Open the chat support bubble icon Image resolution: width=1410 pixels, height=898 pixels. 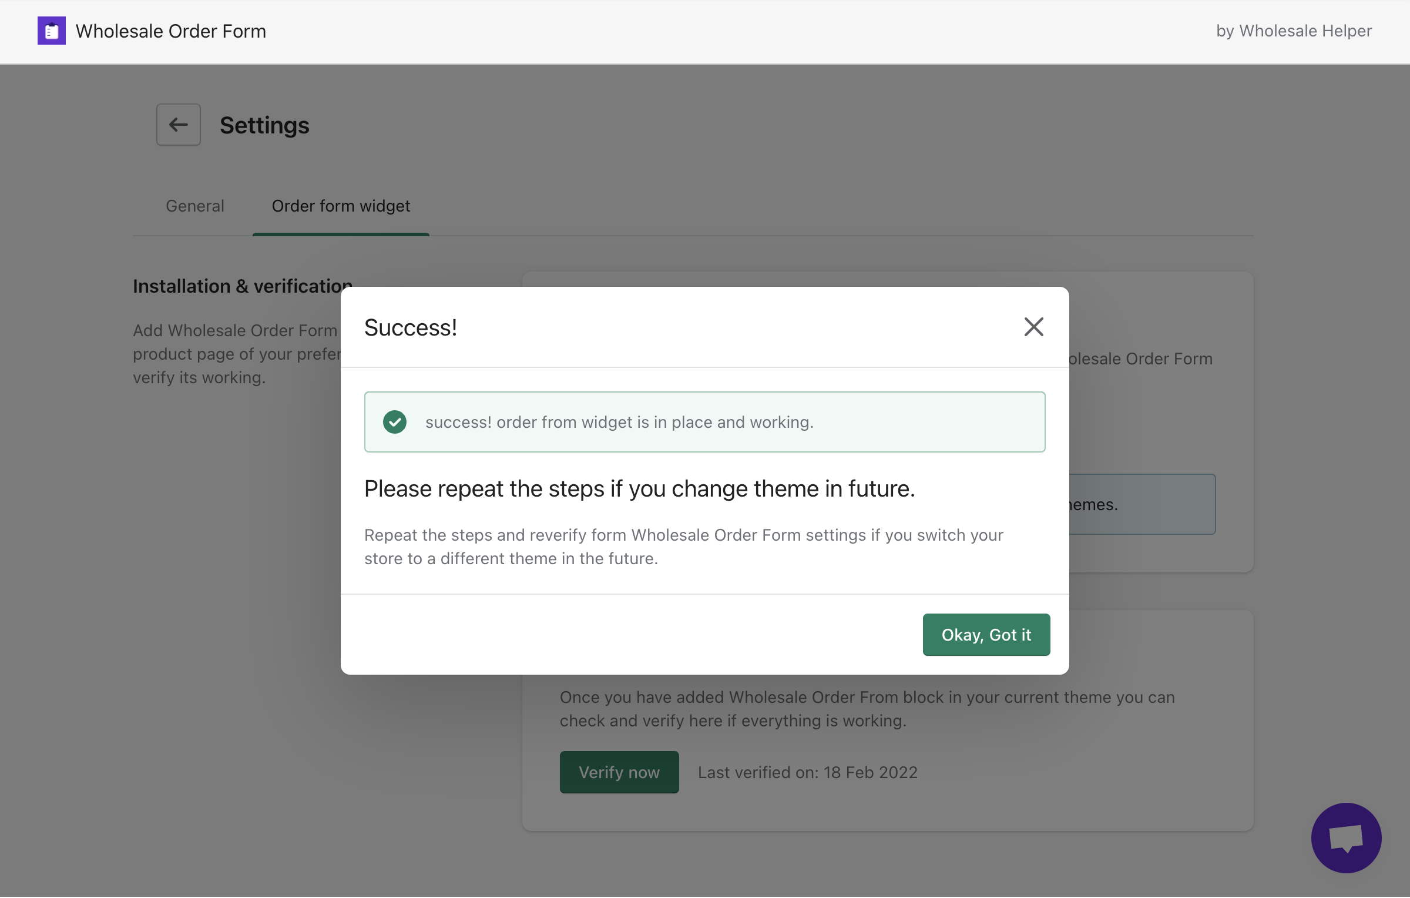click(1346, 837)
